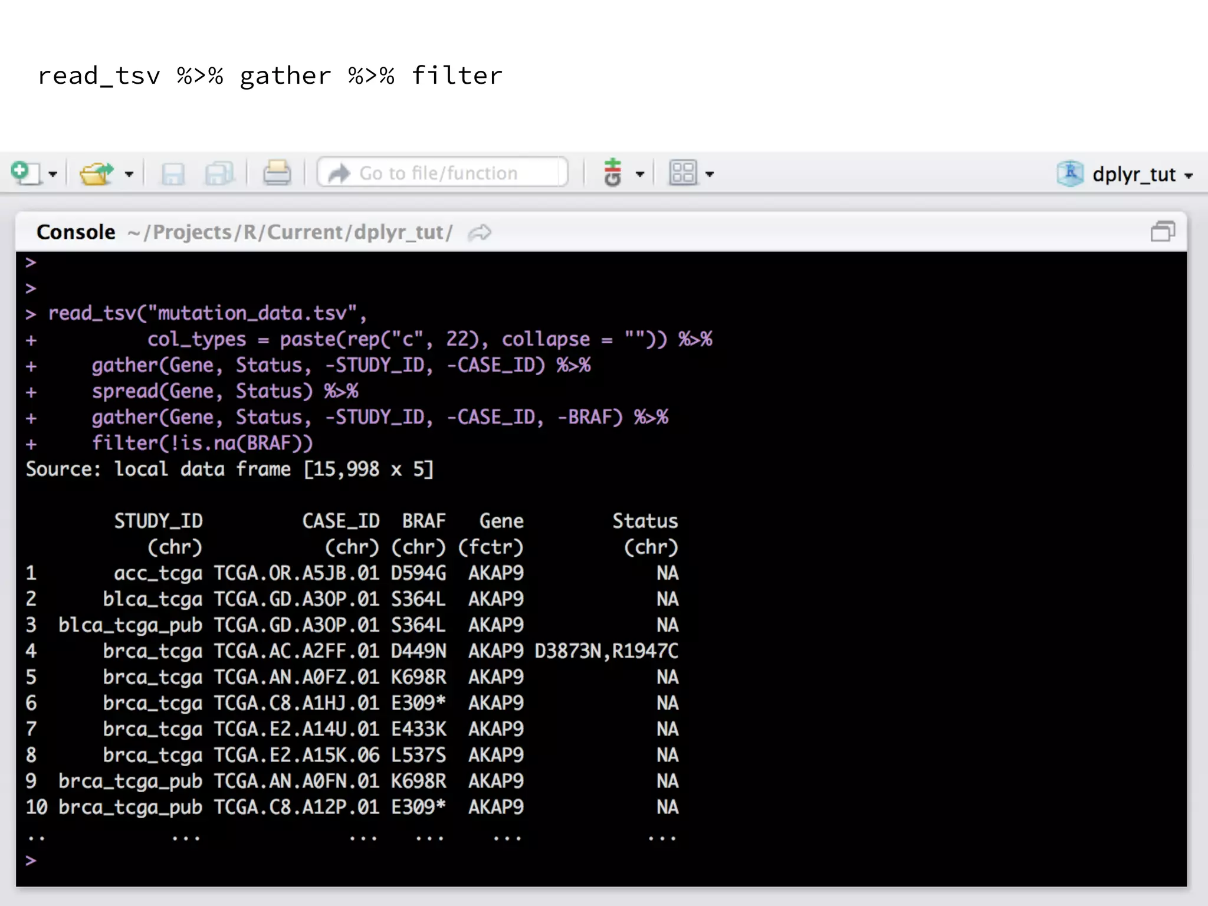The image size is (1208, 906).
Task: Click the col_types = paste line
Action: [430, 339]
